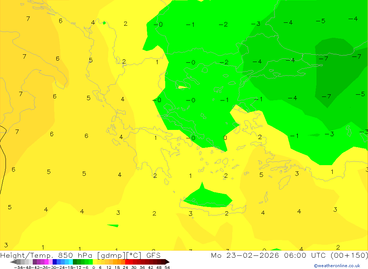
Task: Select the dark blue legend swatch
Action: (55, 262)
